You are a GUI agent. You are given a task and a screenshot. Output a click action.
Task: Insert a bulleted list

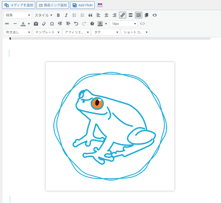pyautogui.click(x=74, y=15)
